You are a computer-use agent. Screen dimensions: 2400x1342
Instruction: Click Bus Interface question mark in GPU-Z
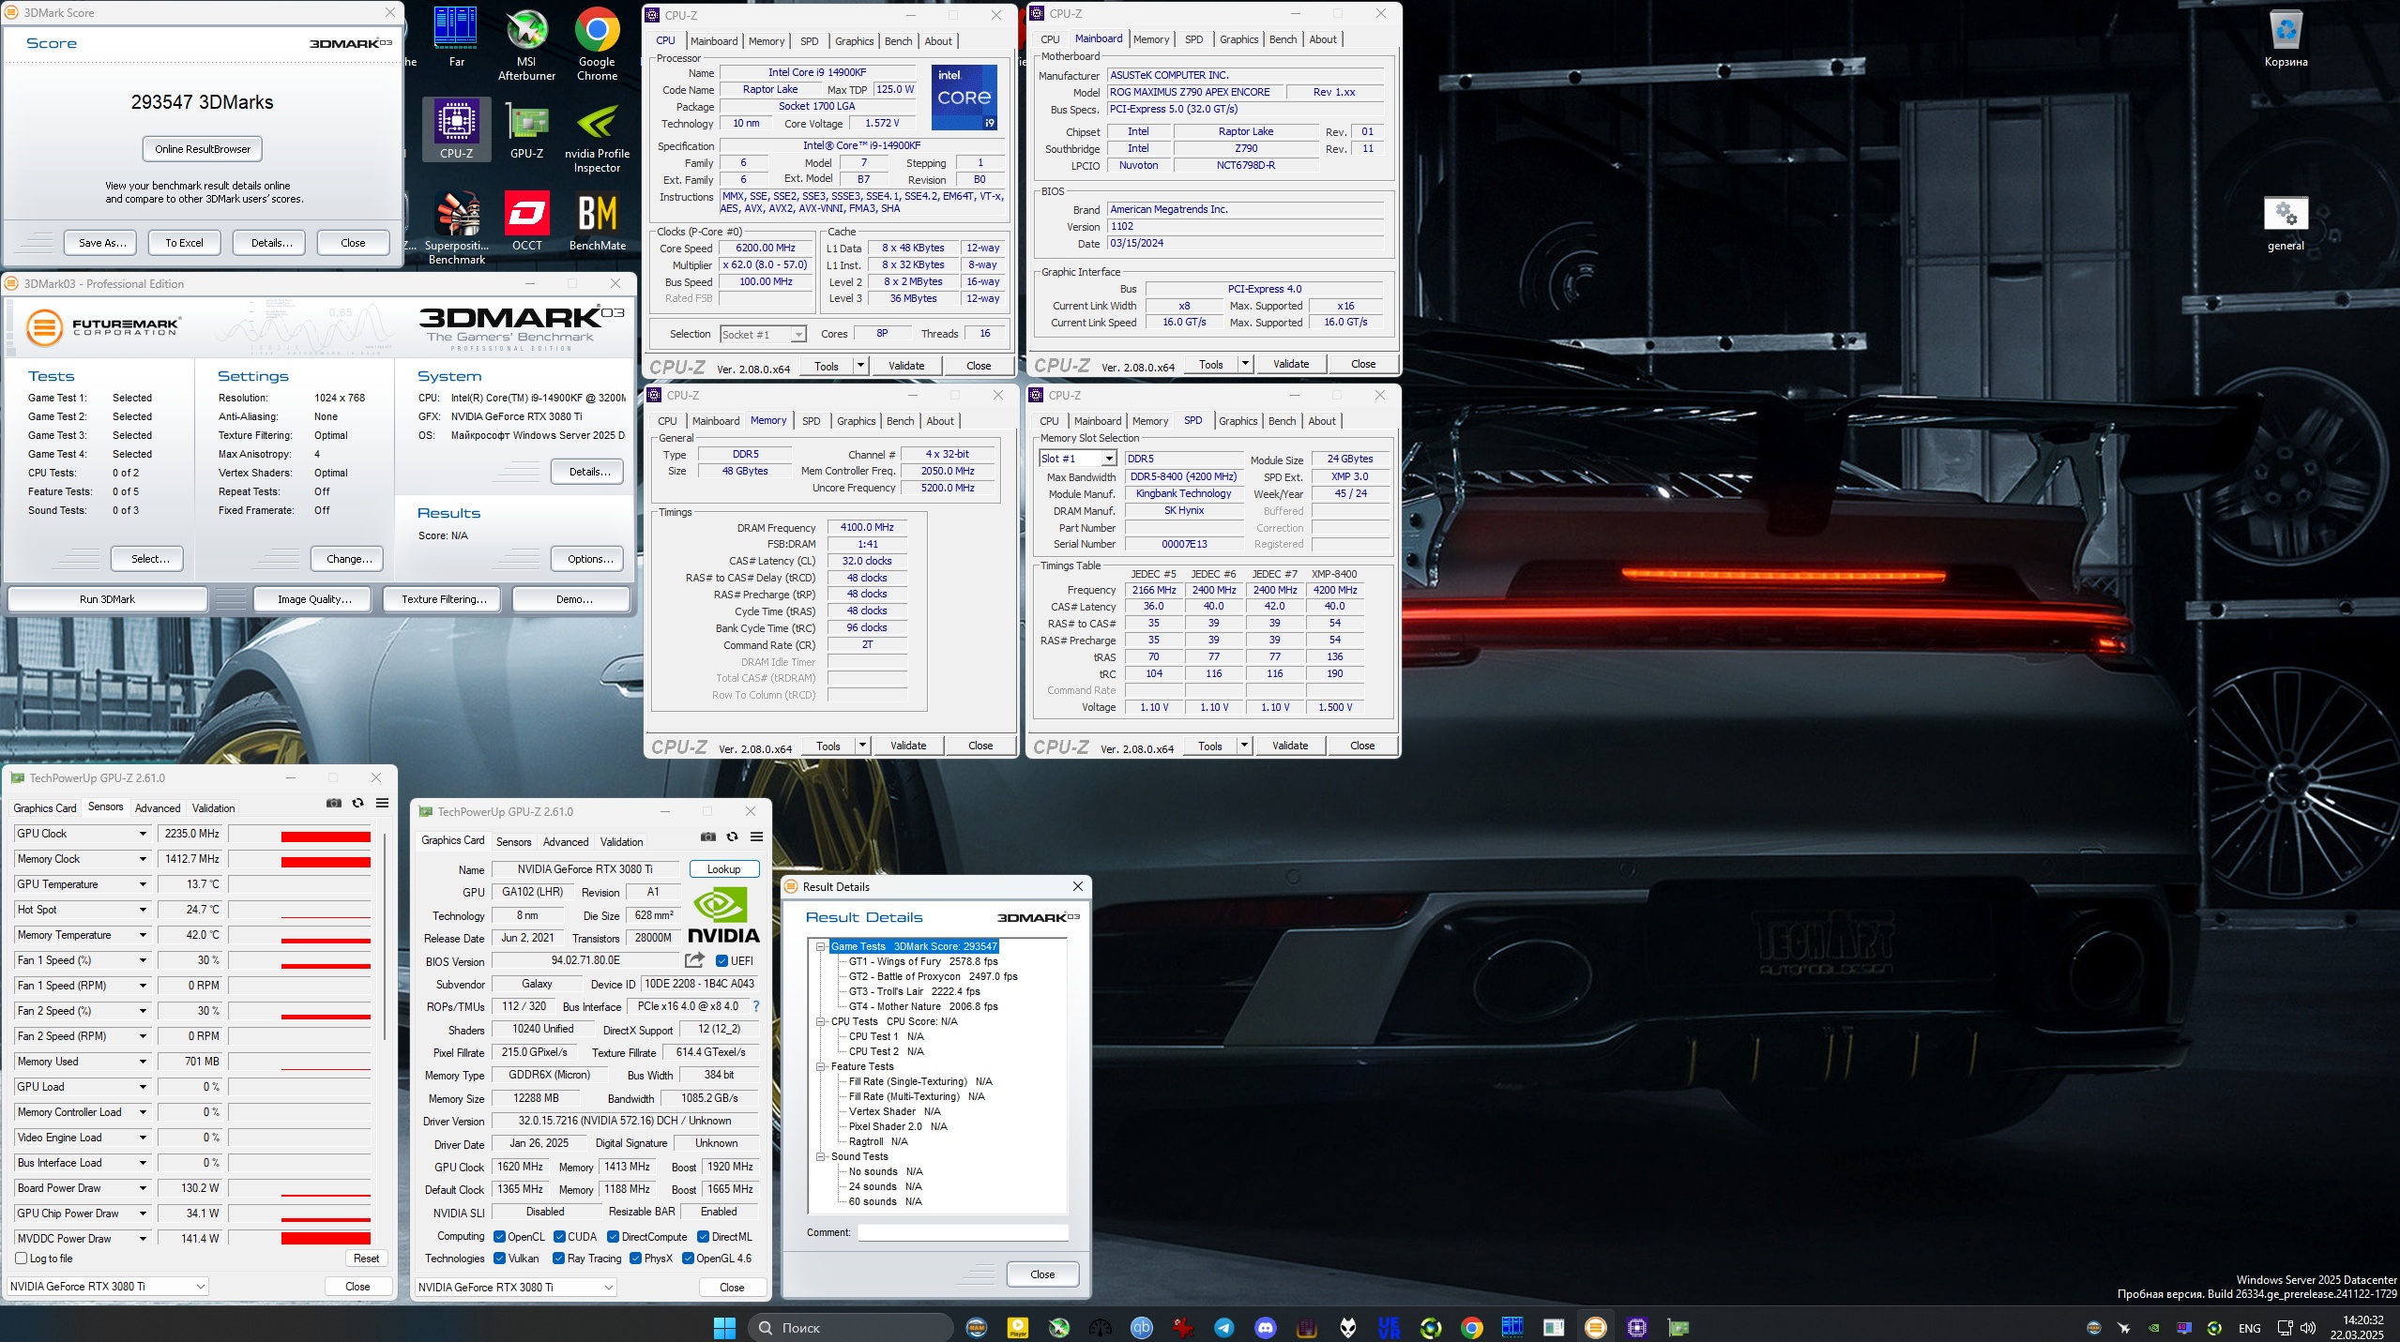tap(755, 1006)
